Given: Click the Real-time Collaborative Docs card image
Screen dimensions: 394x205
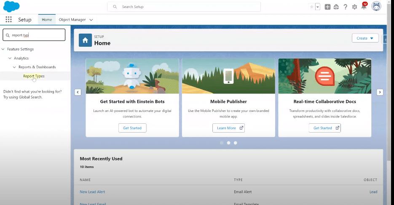Looking at the screenshot, I should [x=324, y=76].
